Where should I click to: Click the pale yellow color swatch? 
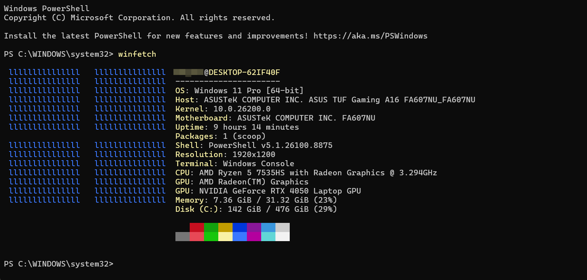(x=225, y=236)
